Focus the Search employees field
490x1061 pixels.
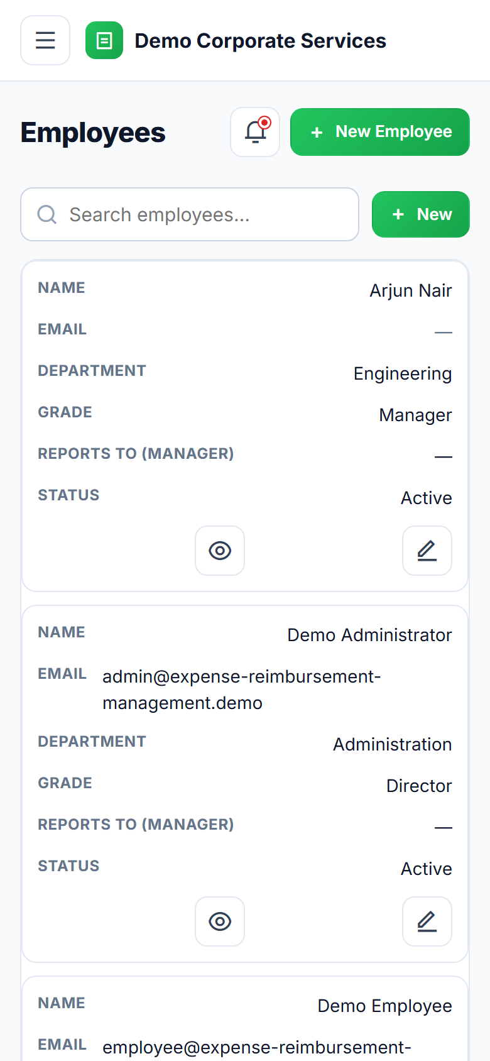coord(190,214)
